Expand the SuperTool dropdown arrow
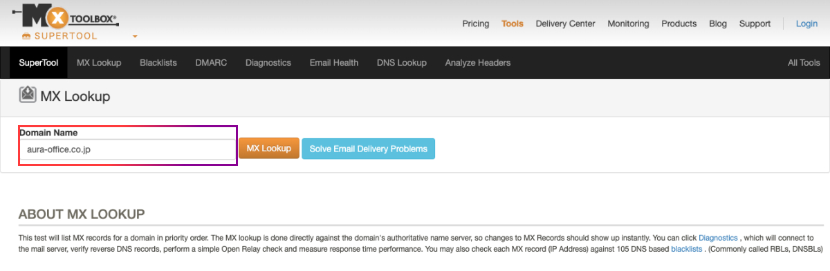Screen dimensions: 830x271 pyautogui.click(x=135, y=36)
